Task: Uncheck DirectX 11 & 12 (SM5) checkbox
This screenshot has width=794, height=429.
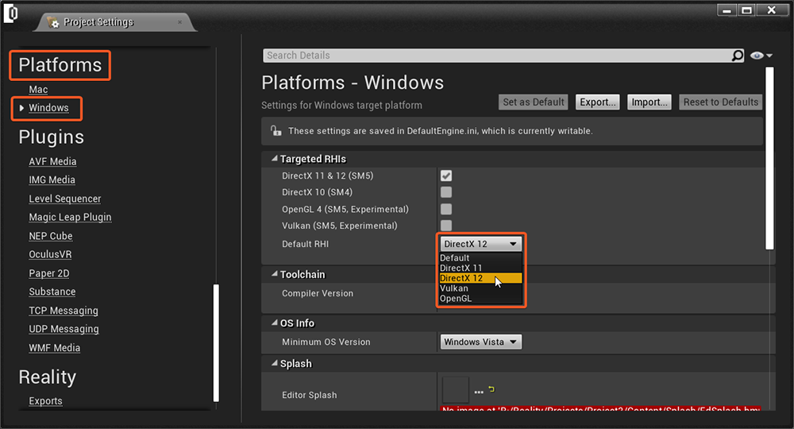Action: 446,176
